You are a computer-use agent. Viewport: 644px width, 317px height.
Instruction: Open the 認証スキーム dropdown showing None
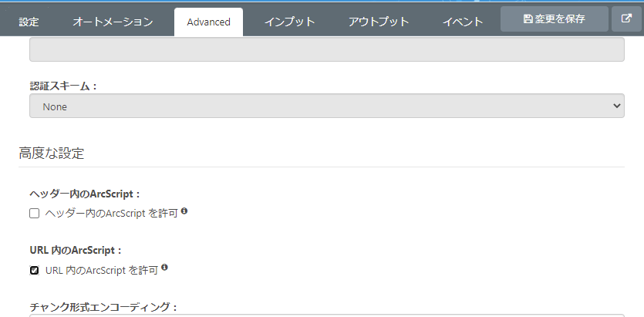(x=326, y=106)
